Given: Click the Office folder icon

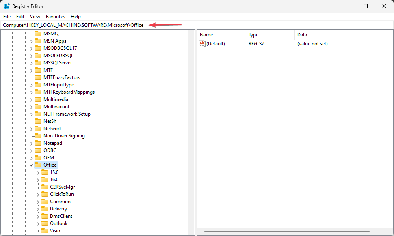Looking at the screenshot, I should (38, 165).
